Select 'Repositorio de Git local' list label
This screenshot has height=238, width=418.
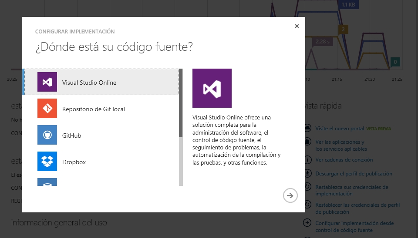point(94,109)
